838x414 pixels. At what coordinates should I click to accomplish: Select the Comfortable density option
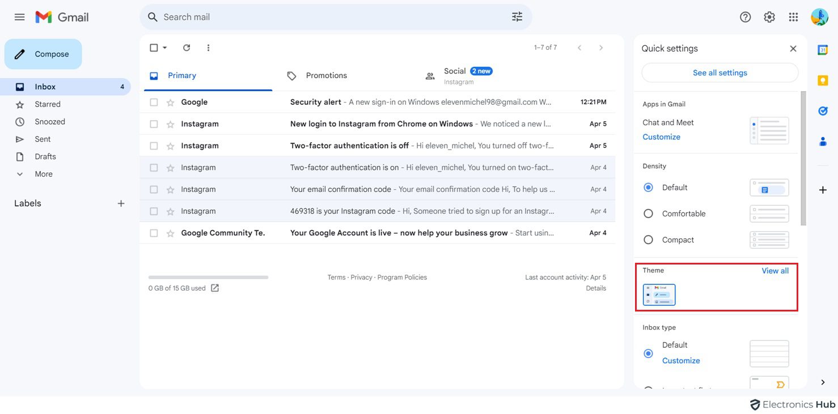pyautogui.click(x=648, y=214)
